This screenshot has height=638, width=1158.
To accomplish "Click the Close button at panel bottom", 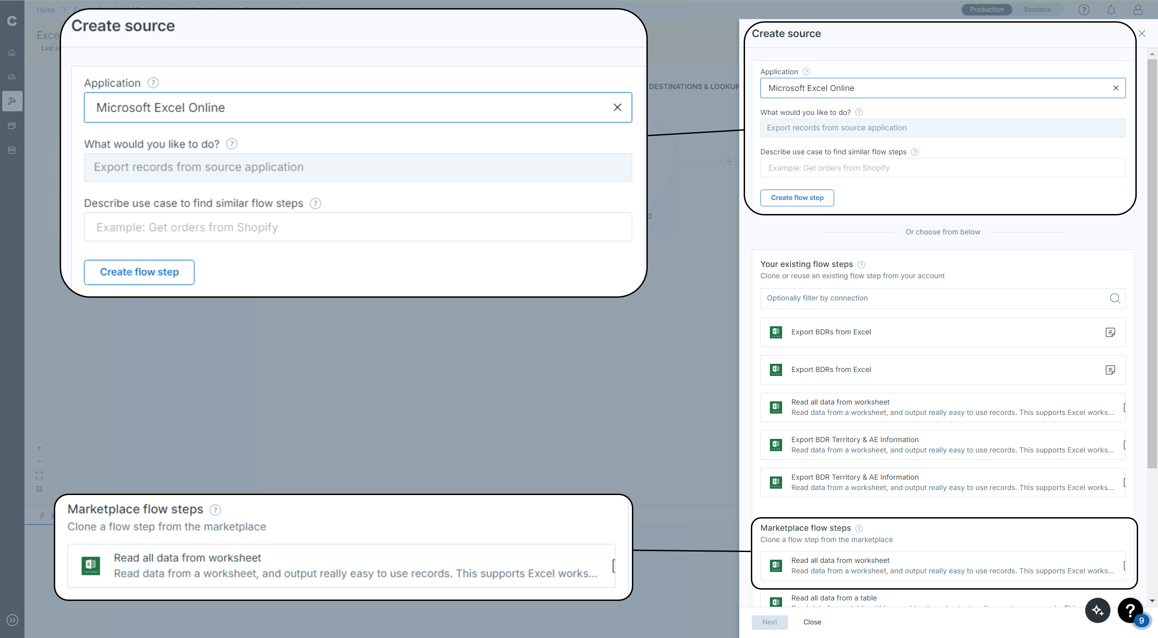I will pos(812,622).
